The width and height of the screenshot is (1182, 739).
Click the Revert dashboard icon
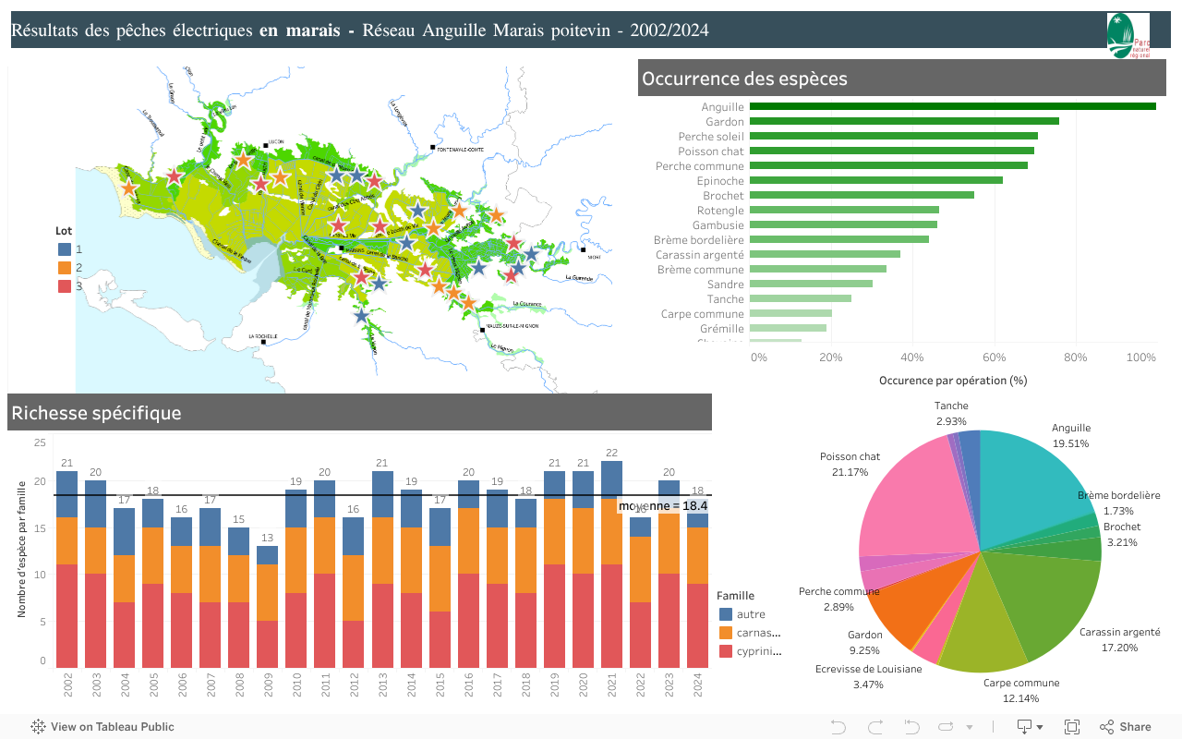911,727
